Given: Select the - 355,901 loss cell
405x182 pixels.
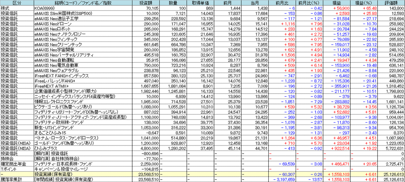Looking at the screenshot, I should pos(337,87).
